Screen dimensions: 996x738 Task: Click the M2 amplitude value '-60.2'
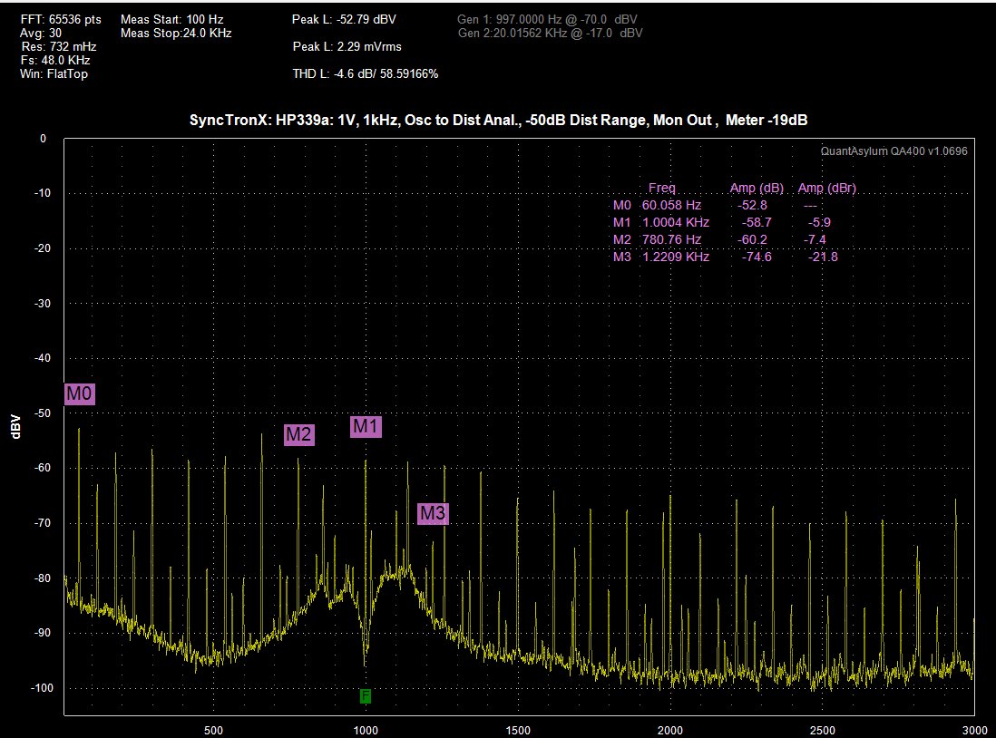752,239
